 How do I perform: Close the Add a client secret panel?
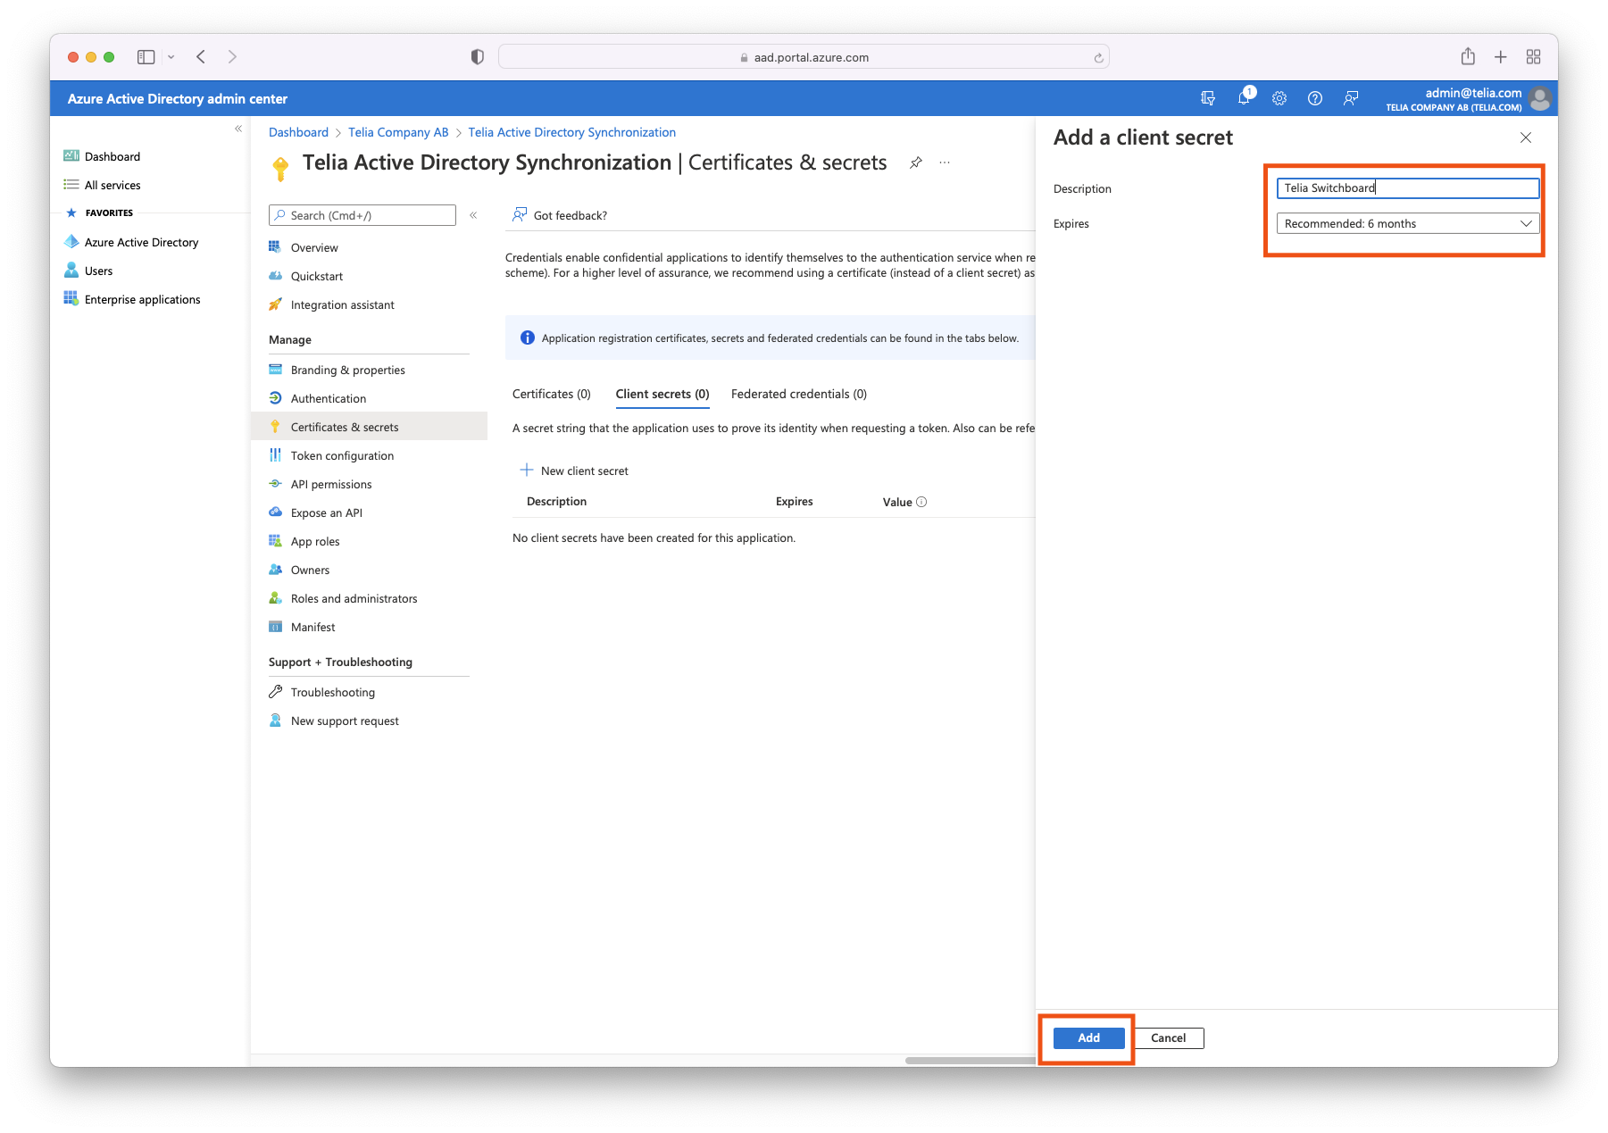click(1526, 137)
